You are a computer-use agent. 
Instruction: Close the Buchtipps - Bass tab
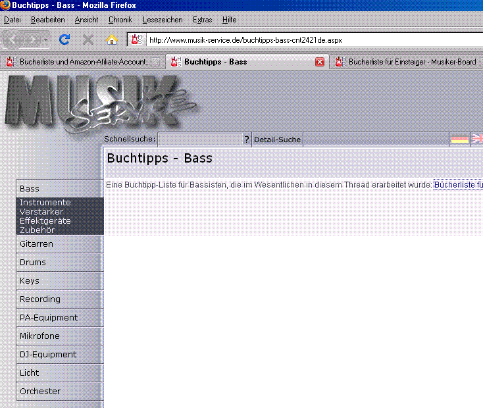click(320, 62)
